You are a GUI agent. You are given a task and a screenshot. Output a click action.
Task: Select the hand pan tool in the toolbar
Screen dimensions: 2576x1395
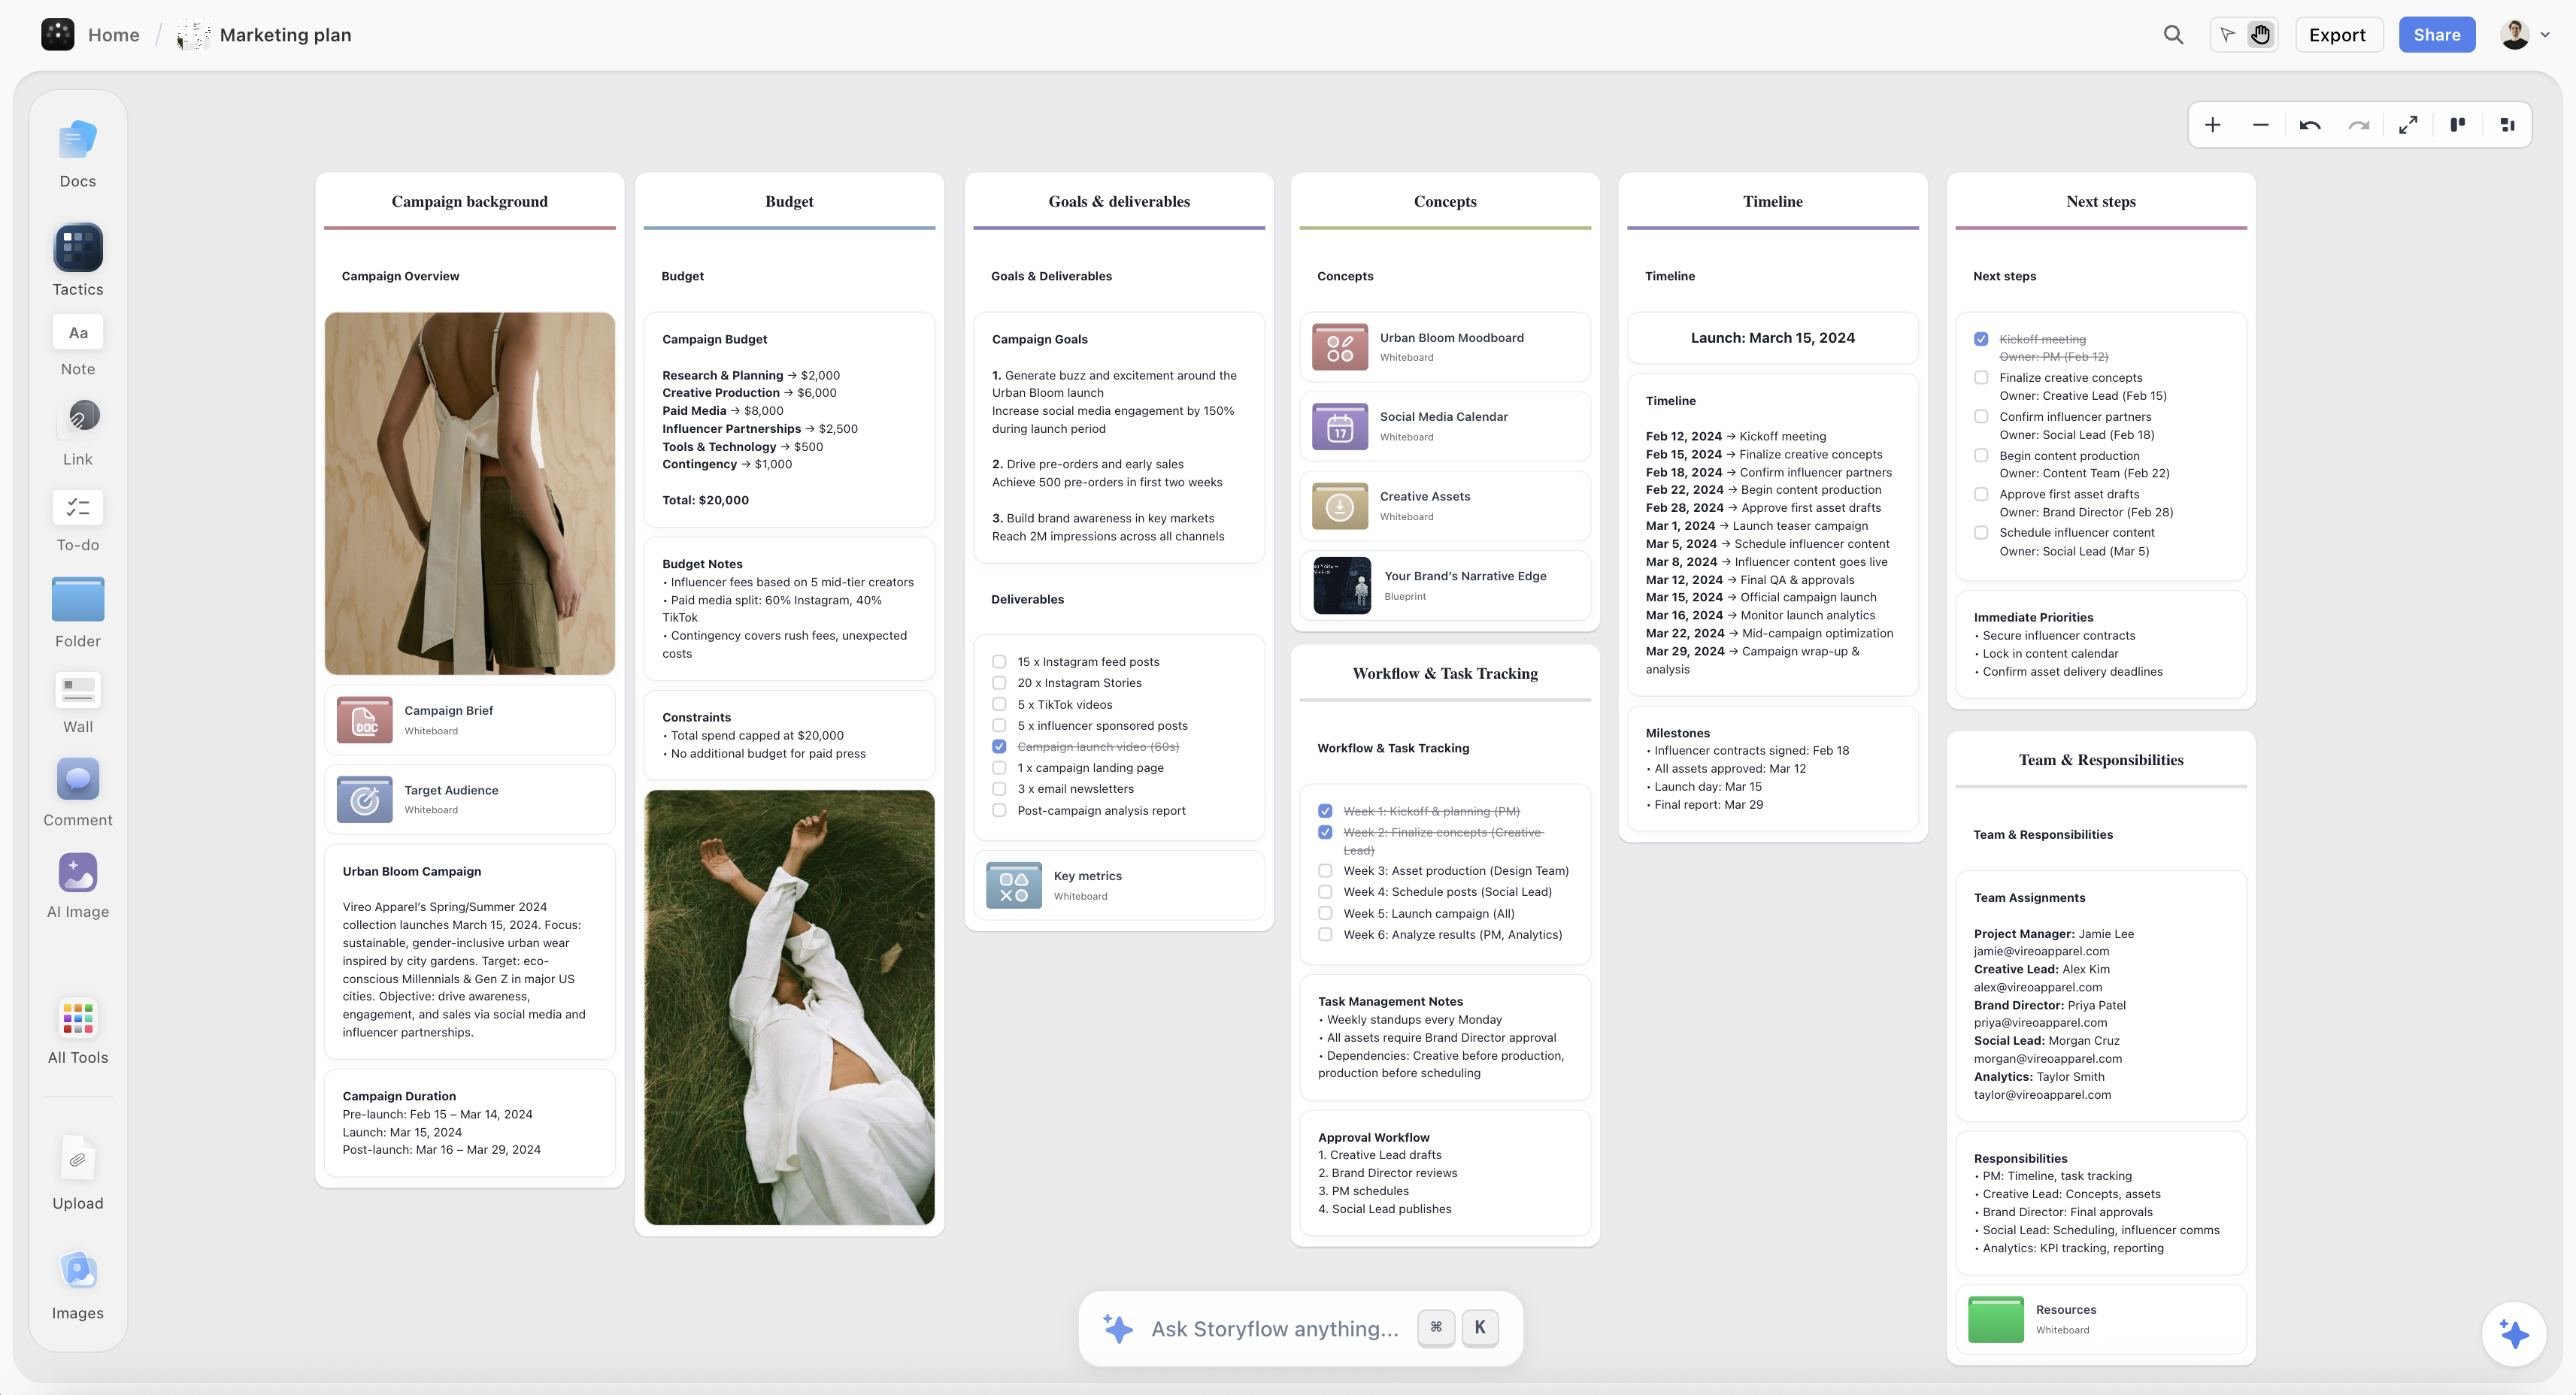click(x=2261, y=34)
